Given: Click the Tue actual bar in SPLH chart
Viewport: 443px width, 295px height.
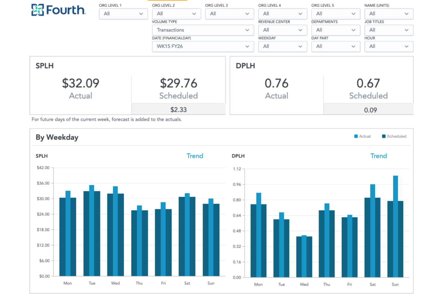Looking at the screenshot, I should tap(92, 230).
